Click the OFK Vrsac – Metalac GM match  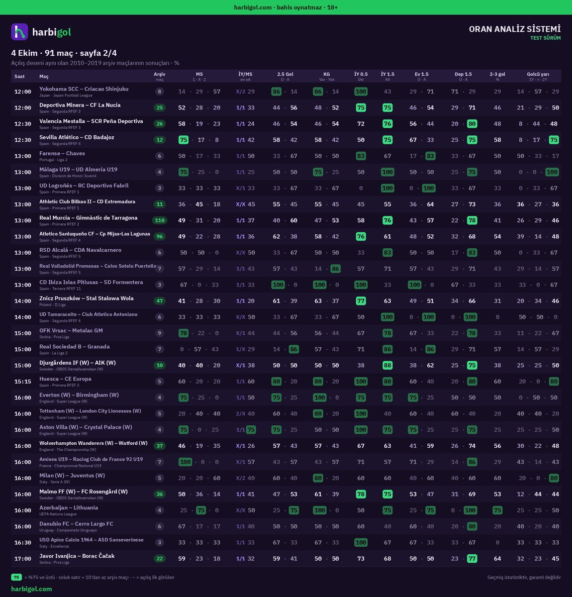(x=71, y=330)
